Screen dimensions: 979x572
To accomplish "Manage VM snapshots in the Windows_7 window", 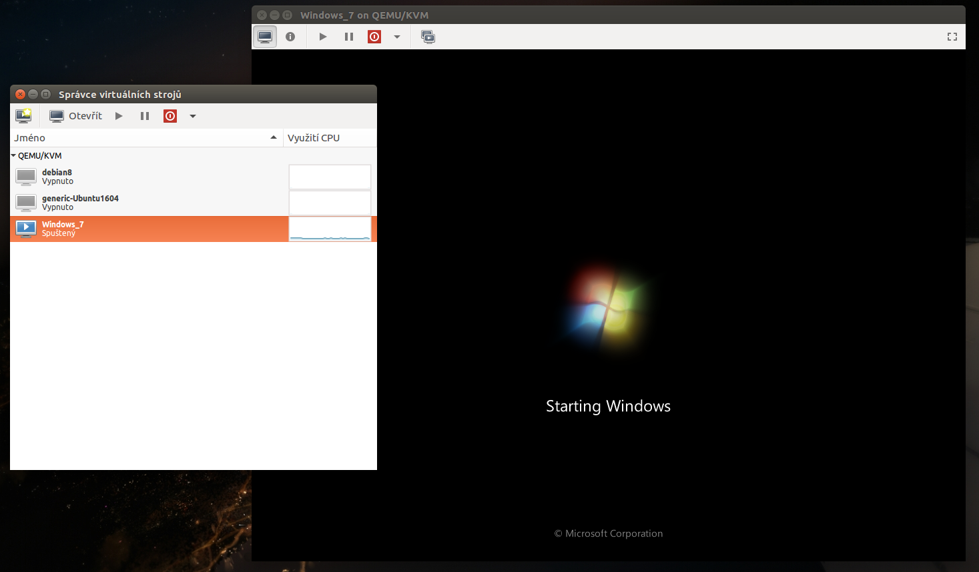I will coord(428,37).
